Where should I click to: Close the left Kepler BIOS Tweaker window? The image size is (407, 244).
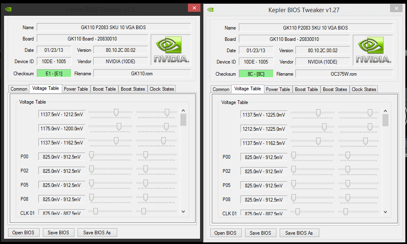(x=194, y=8)
